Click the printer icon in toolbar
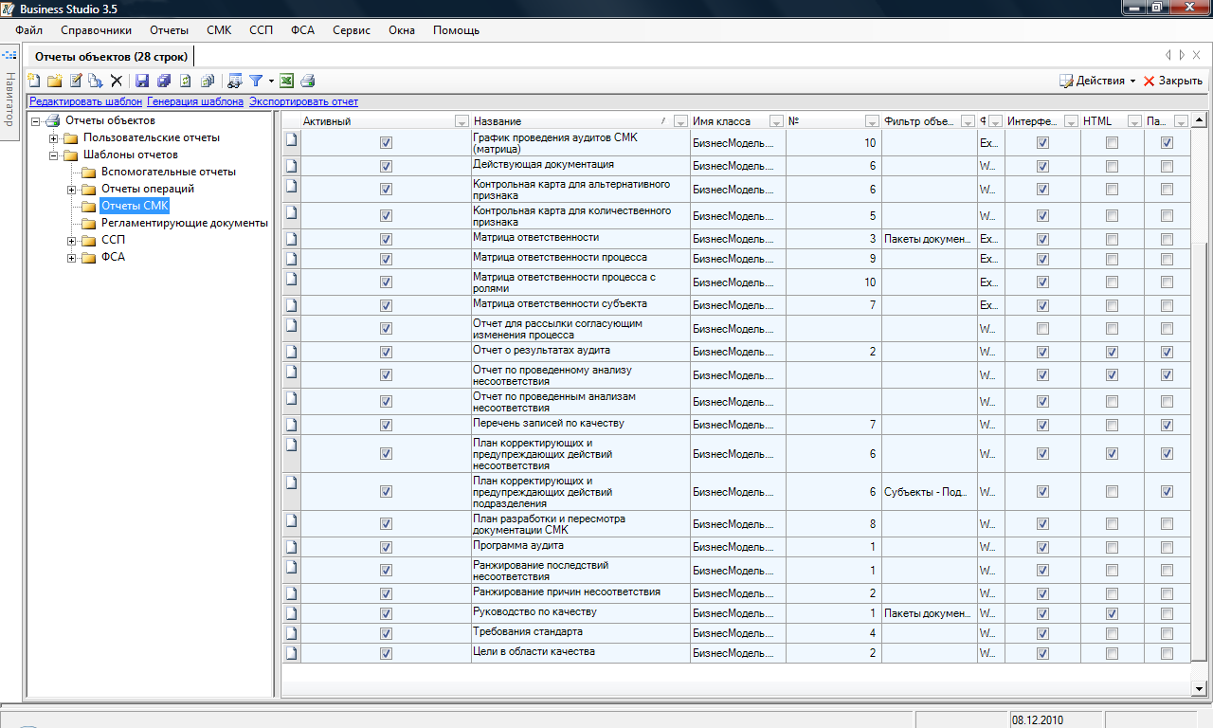 pyautogui.click(x=307, y=82)
